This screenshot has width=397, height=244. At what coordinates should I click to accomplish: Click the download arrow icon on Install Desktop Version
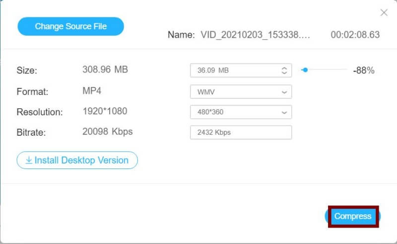coord(29,160)
